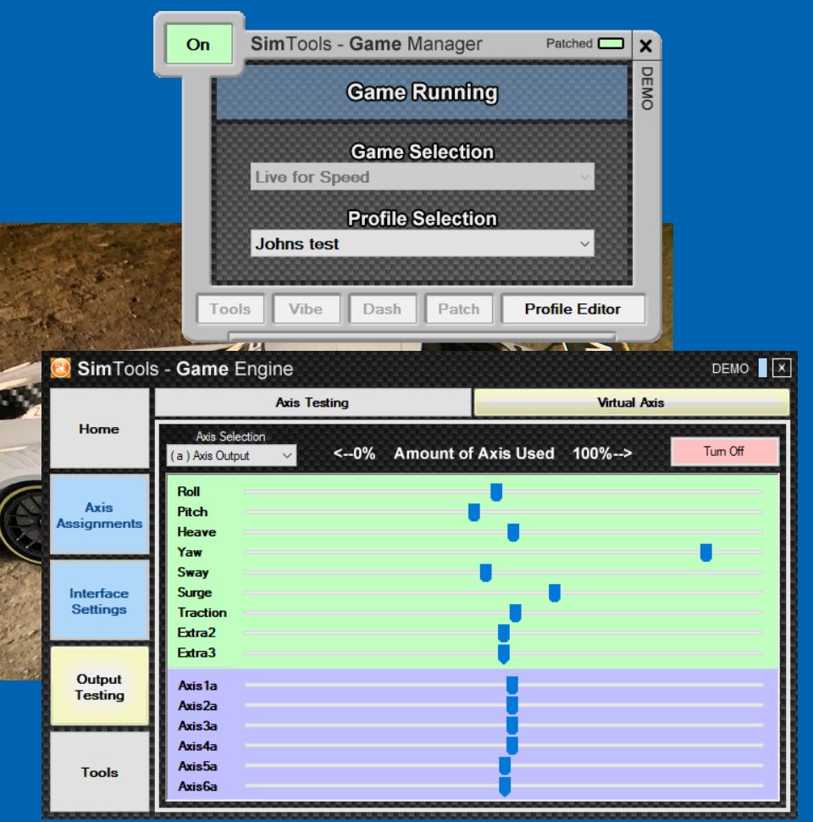Click the Axis1a slider handle
This screenshot has height=822, width=813.
pyautogui.click(x=512, y=686)
